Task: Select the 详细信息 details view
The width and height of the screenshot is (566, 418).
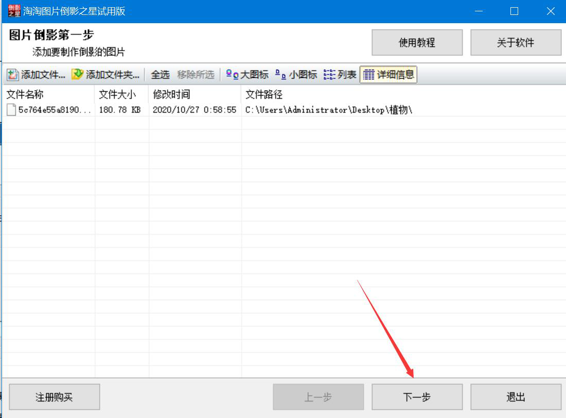Action: (x=388, y=75)
